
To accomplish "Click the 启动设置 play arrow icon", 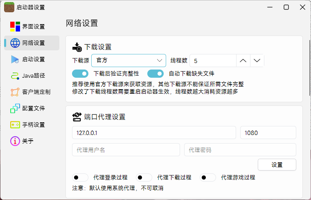I will 15,59.
